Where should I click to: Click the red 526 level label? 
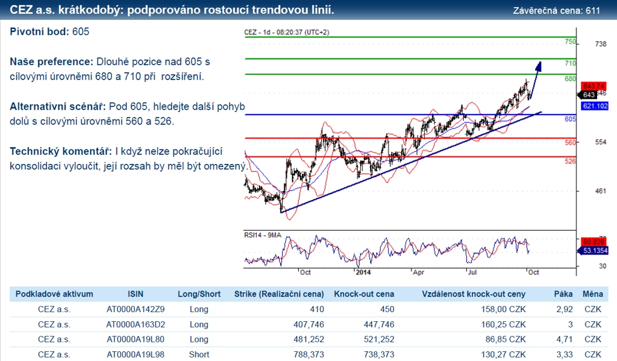click(570, 161)
